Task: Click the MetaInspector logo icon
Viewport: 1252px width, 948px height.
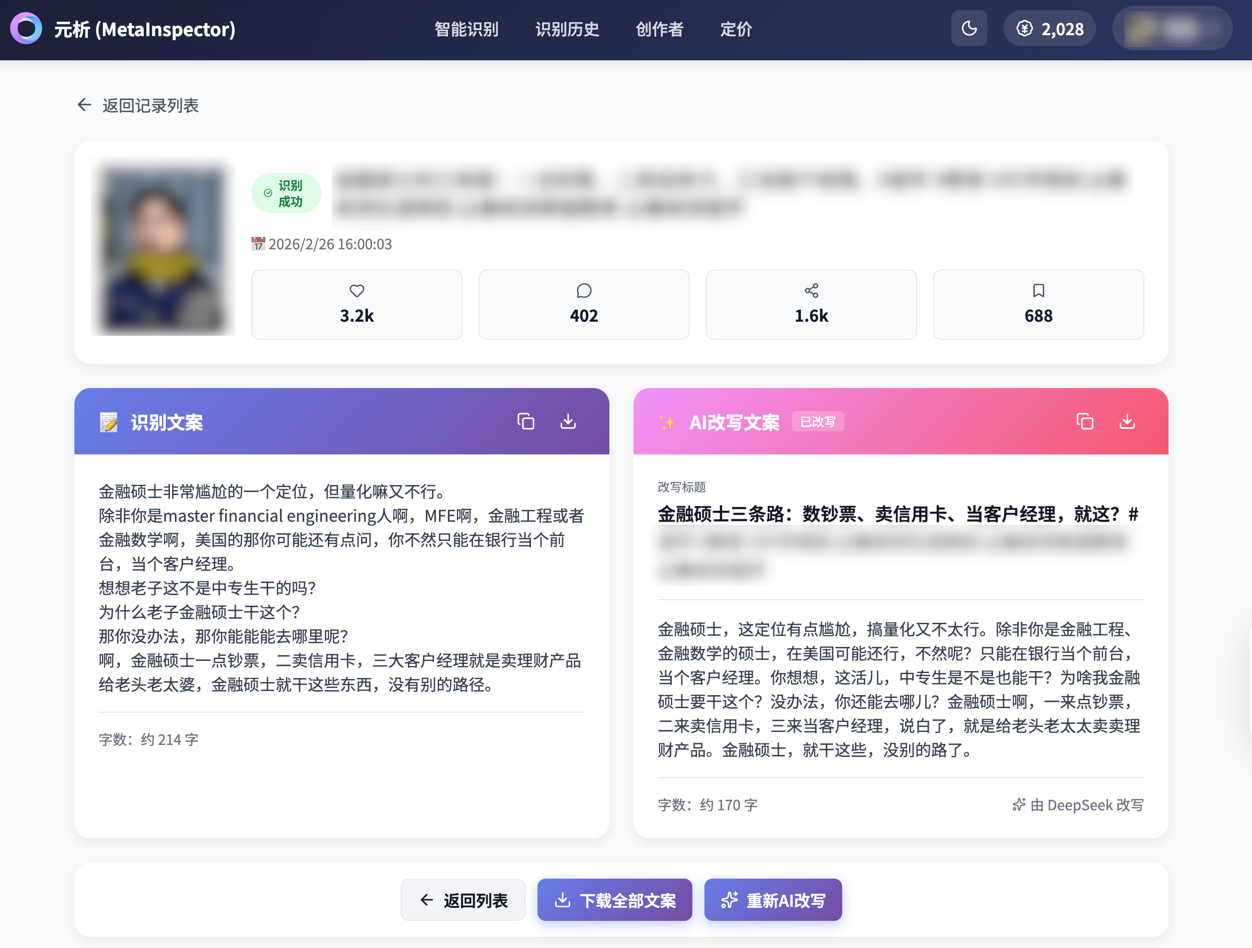Action: click(26, 28)
